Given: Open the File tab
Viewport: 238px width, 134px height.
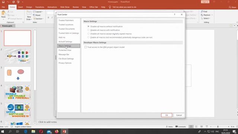Looking at the screenshot, I should click(3, 7).
